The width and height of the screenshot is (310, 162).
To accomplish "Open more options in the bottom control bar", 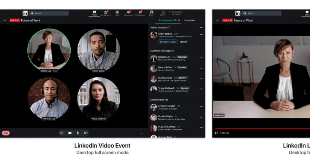I will tap(142, 133).
